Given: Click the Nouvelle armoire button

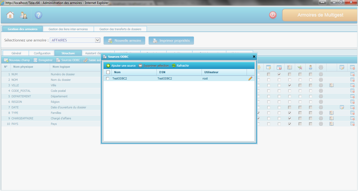Looking at the screenshot, I should tap(124, 41).
